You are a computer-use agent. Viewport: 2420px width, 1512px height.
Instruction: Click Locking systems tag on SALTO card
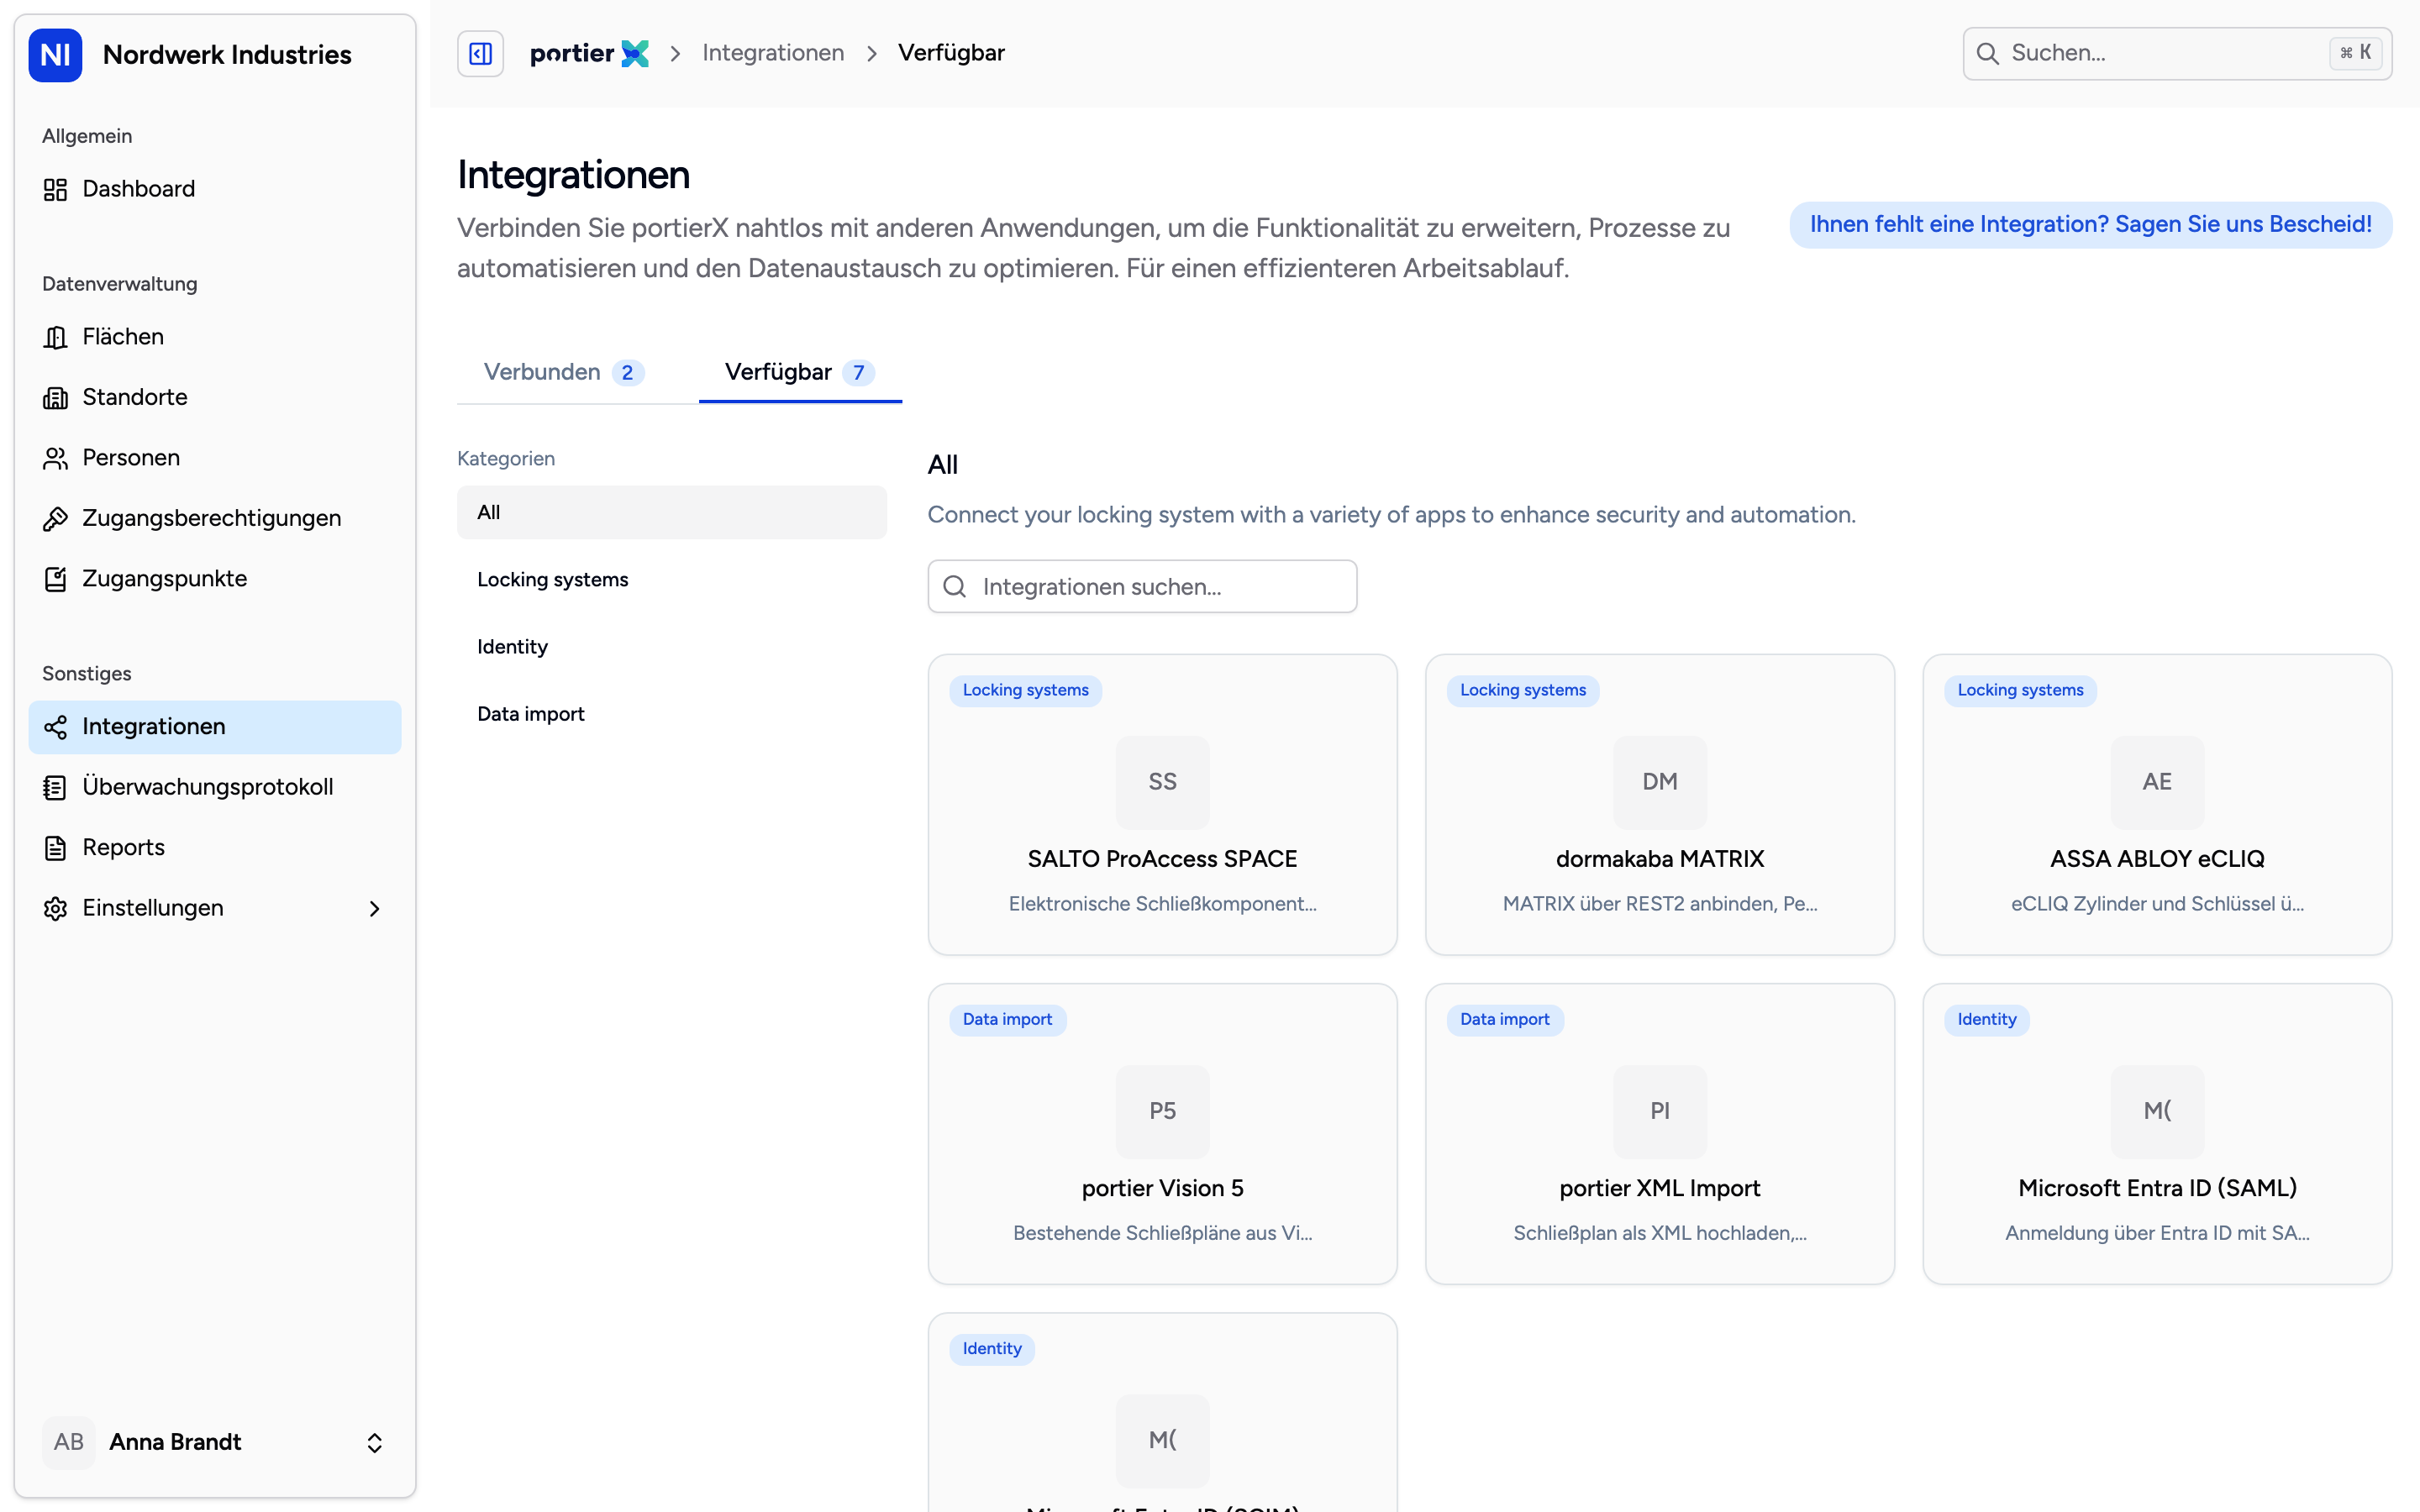1025,690
